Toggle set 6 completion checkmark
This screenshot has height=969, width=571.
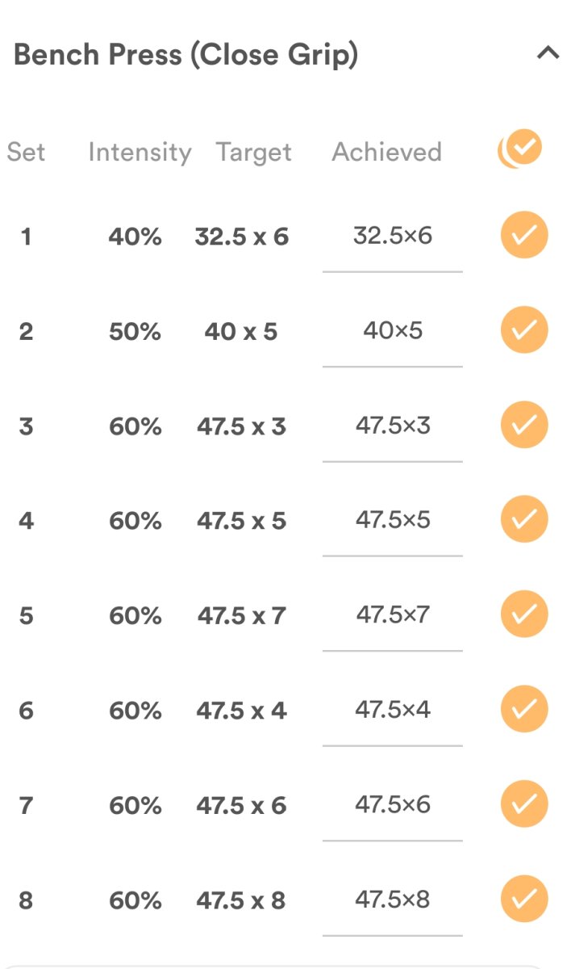coord(524,709)
